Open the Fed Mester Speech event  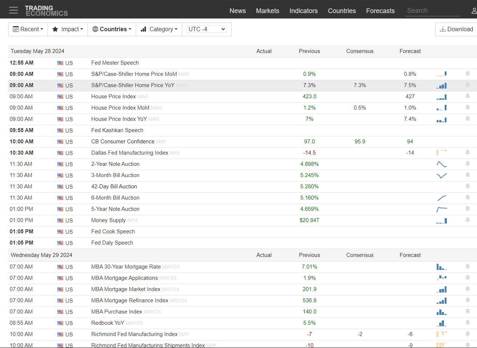click(x=115, y=63)
